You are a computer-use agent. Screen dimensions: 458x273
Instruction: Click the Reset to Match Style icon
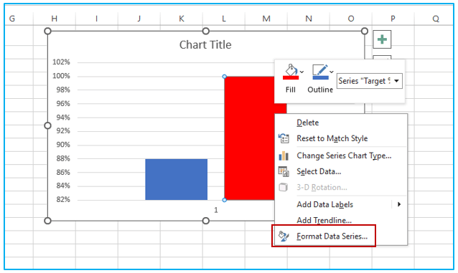click(284, 138)
